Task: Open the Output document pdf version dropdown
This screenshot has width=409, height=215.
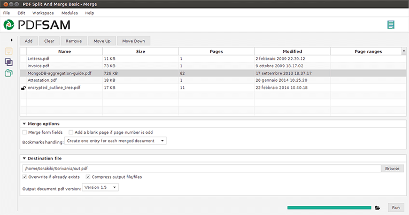Action: [100, 187]
